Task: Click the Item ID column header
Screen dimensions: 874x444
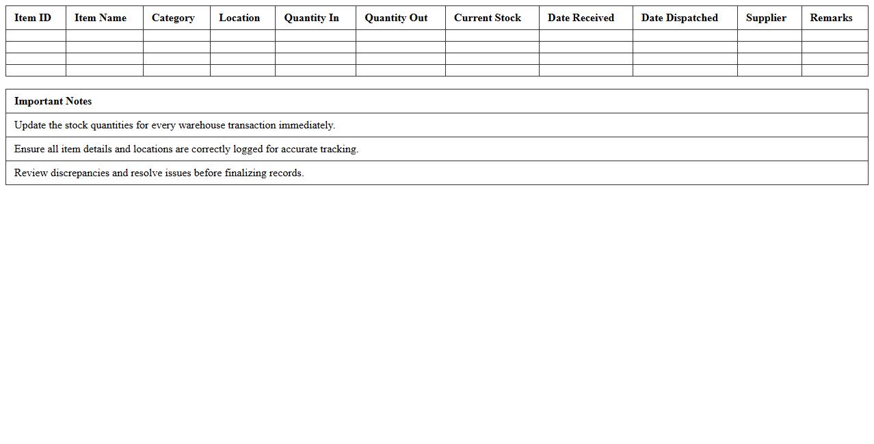Action: pyautogui.click(x=33, y=18)
